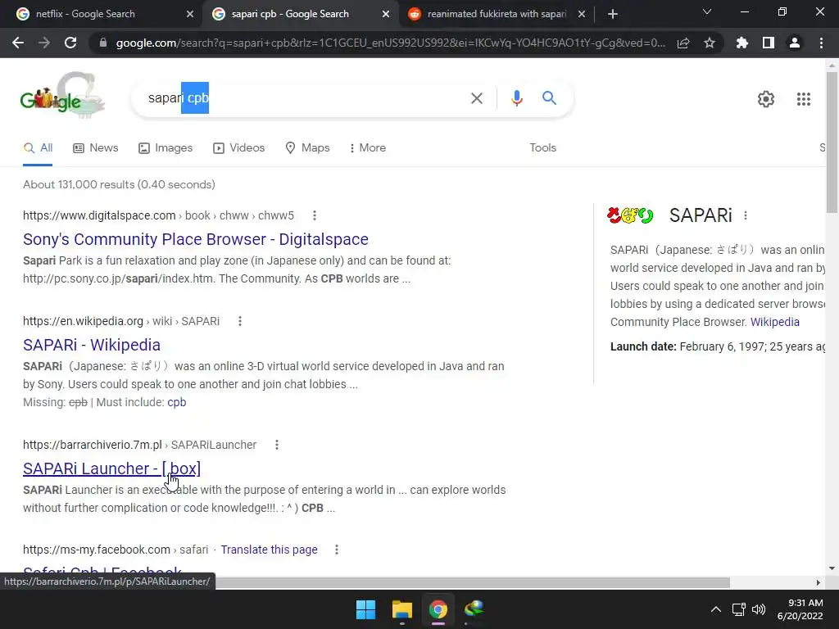Open the SAPARi Launcher - [ box] result
Screen dimensions: 839x629
[x=111, y=468]
